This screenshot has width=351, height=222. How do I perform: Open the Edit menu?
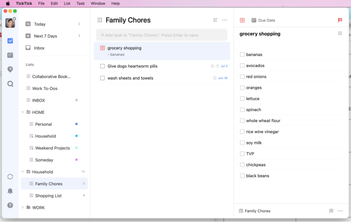click(x=54, y=3)
